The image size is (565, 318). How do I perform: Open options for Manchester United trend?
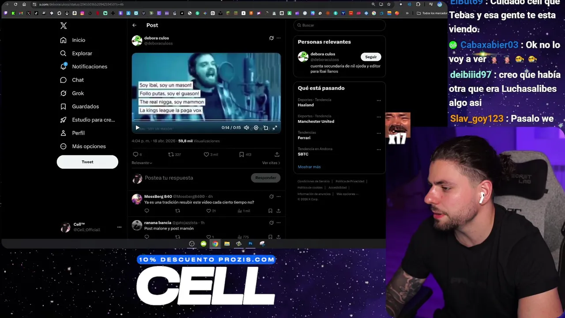(379, 117)
